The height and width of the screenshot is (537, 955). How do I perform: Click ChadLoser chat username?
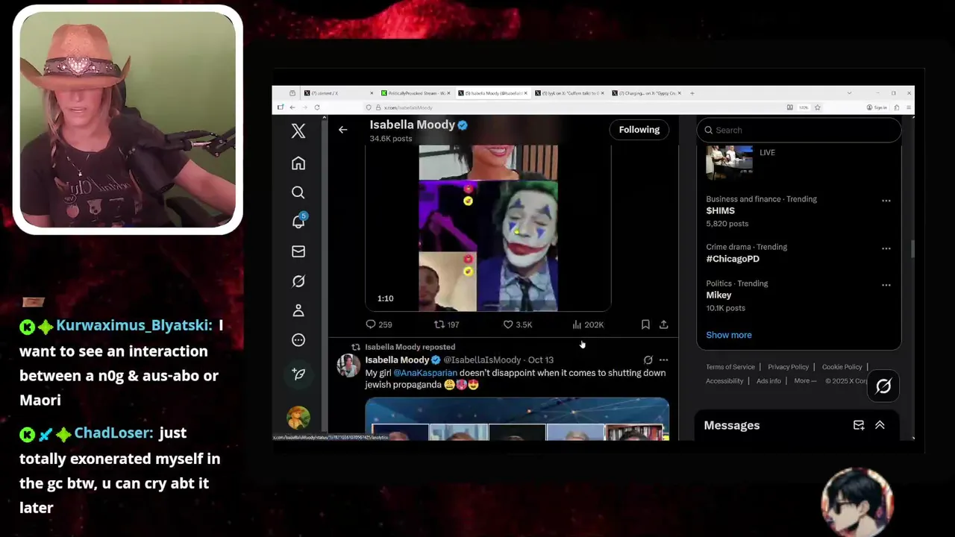tap(113, 433)
